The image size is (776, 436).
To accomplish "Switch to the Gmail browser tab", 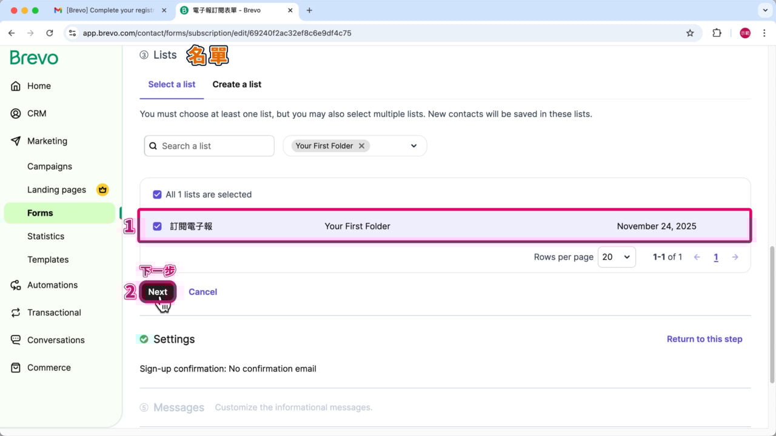I will (109, 10).
